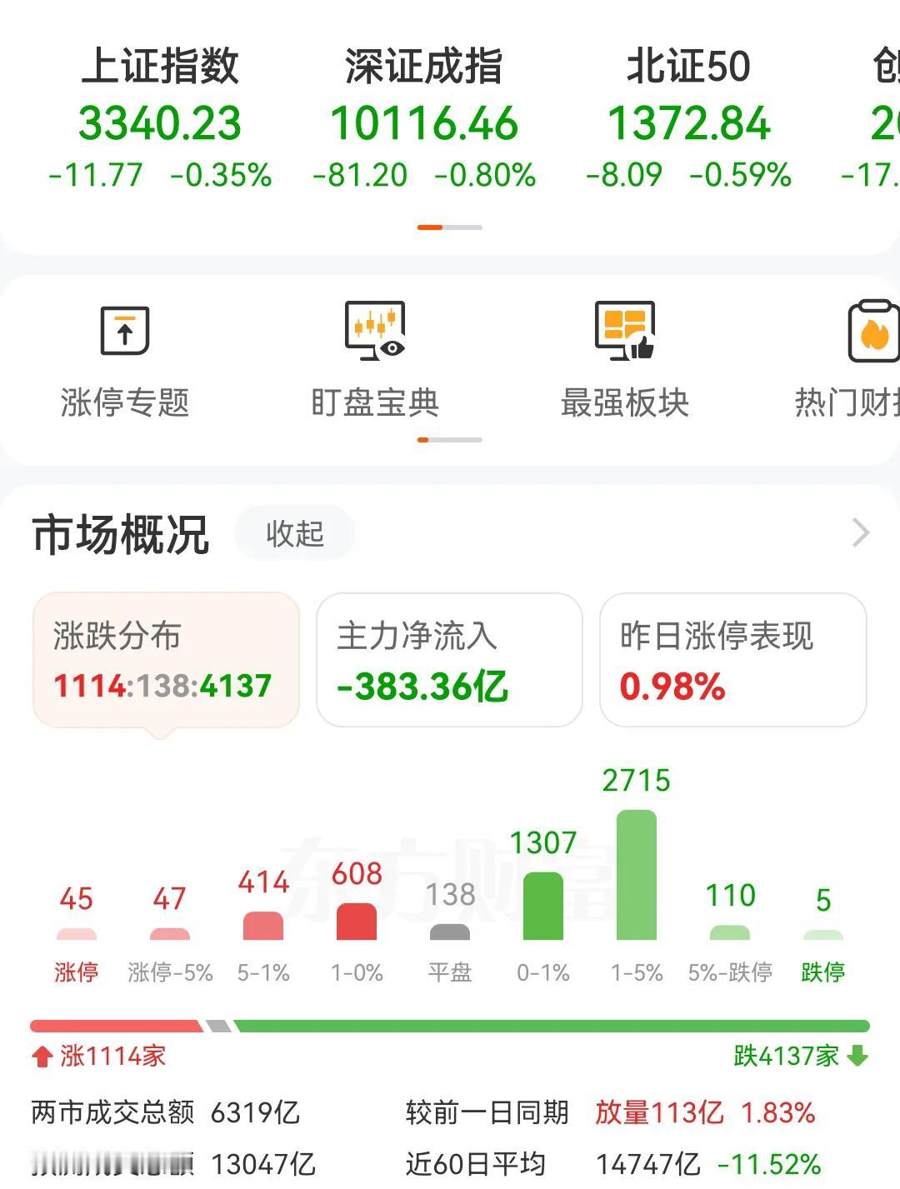Tap the green down arrow beside 跌4137家
Image resolution: width=900 pixels, height=1189 pixels.
pos(857,1056)
